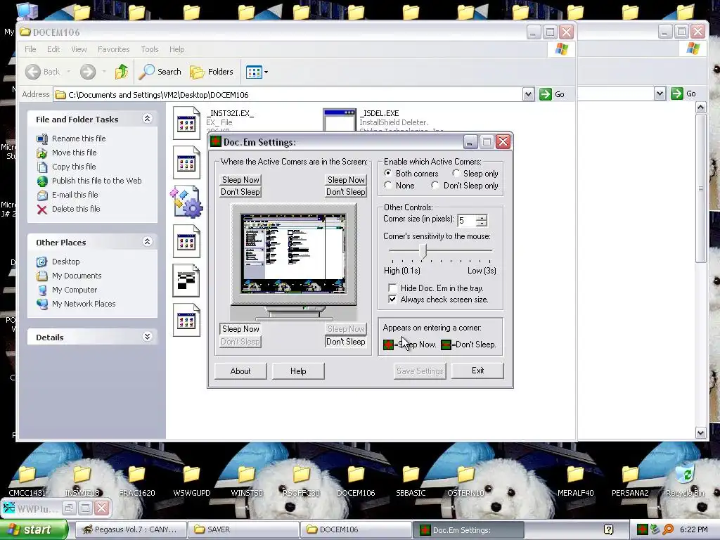Toggle bottom-right Don't Sleep corner button
The width and height of the screenshot is (720, 540).
click(346, 342)
